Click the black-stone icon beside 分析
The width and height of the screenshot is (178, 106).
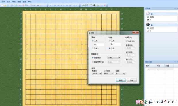[x=91, y=5]
